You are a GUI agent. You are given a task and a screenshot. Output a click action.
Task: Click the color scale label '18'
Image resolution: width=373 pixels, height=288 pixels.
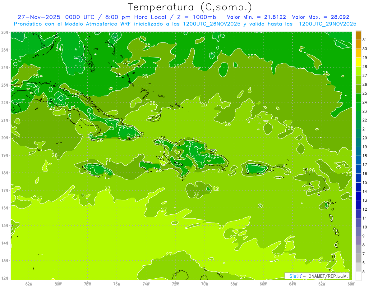pos(365,156)
